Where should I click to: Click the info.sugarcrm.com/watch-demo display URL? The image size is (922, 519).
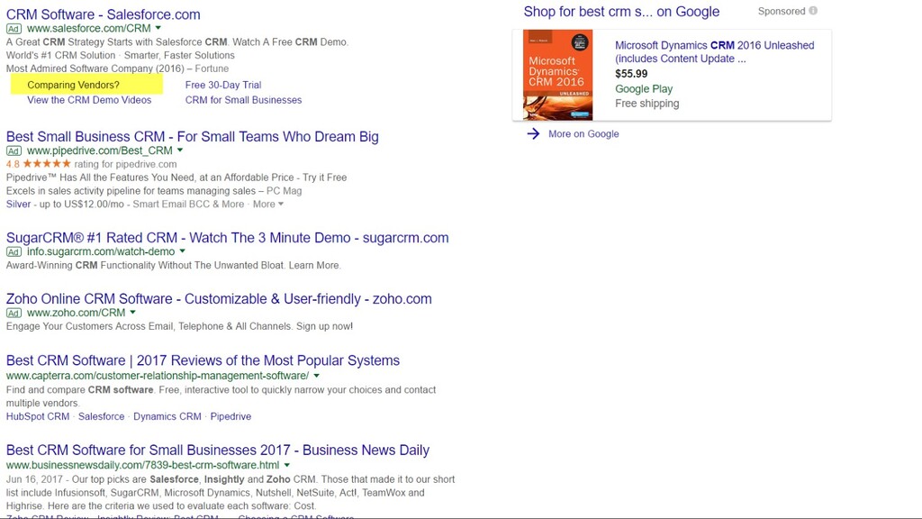(x=101, y=251)
